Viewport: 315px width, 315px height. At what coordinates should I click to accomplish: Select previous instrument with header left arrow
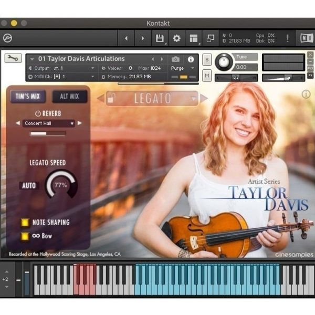(x=153, y=59)
